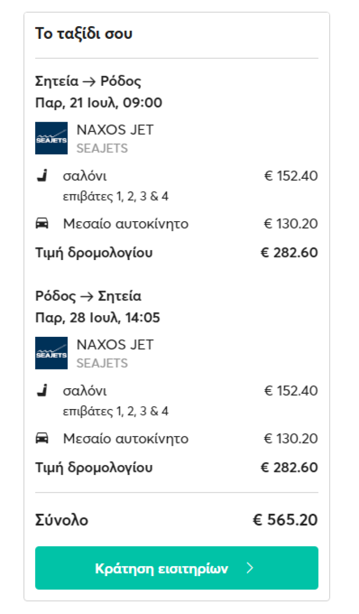Click the SEAJETS logo on the outbound trip
This screenshot has height=614, width=359.
click(x=51, y=138)
